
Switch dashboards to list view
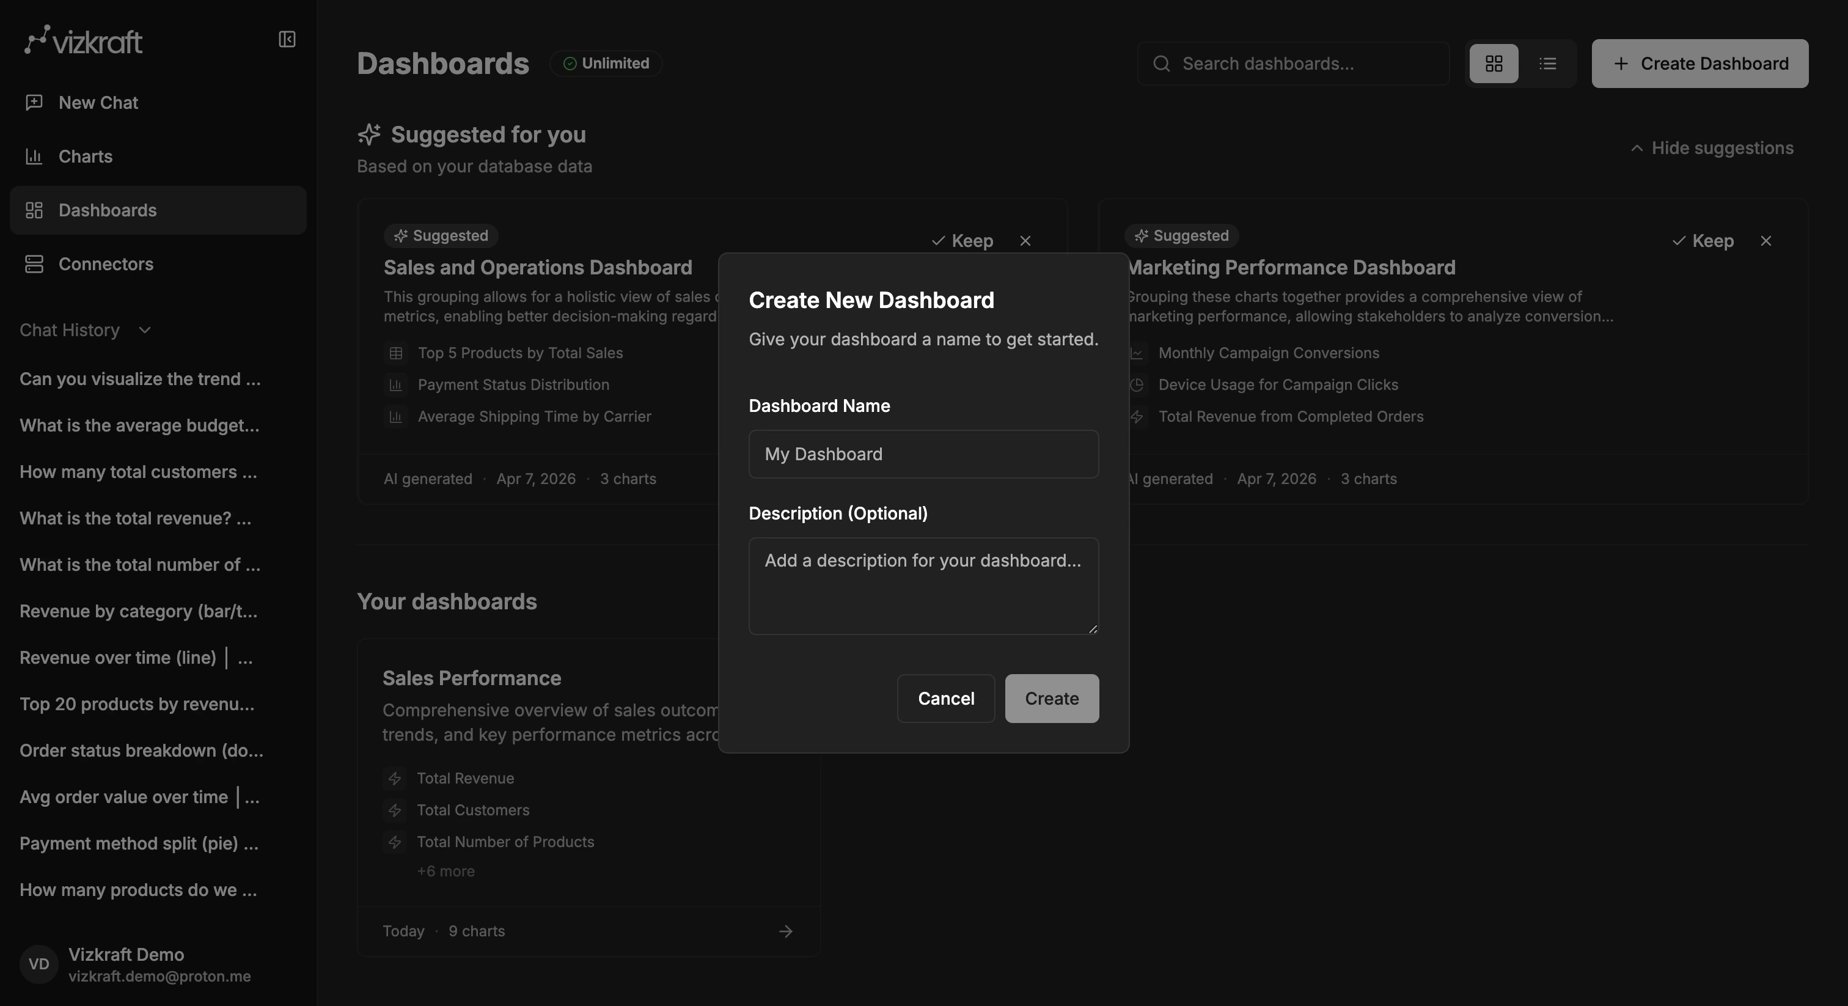pyautogui.click(x=1548, y=63)
